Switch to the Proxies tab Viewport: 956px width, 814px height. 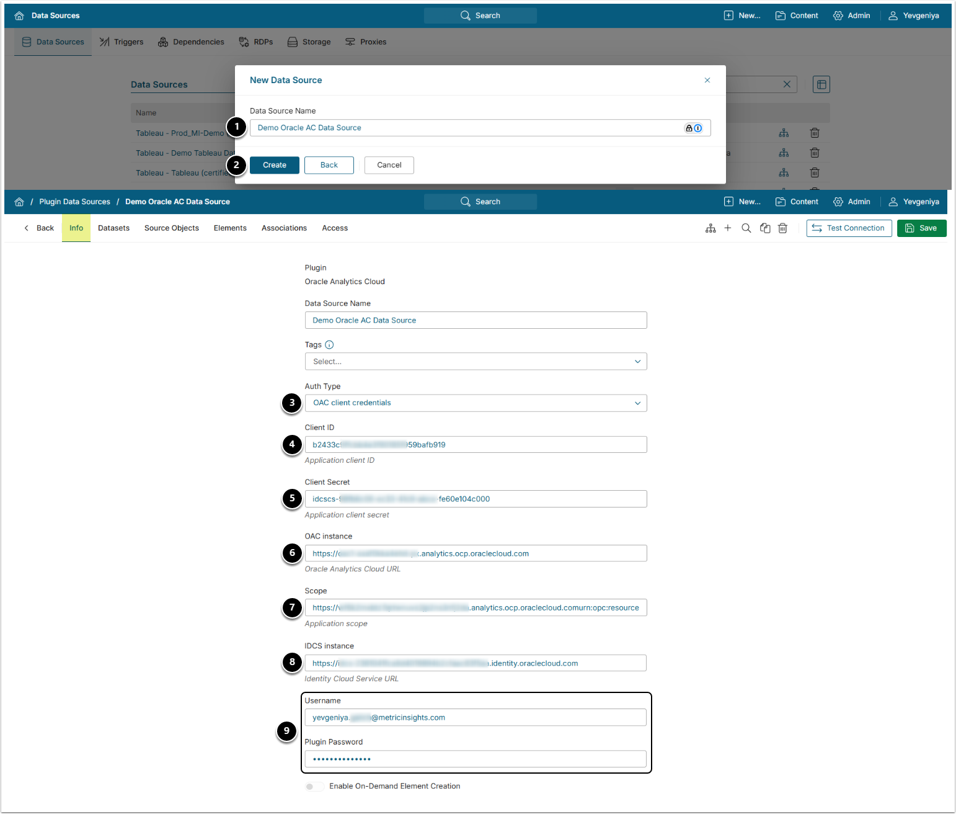[x=366, y=42]
